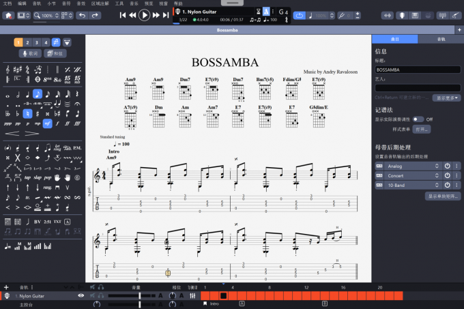The width and height of the screenshot is (464, 309).
Task: Expand the 显示更多 dropdown
Action: click(444, 98)
